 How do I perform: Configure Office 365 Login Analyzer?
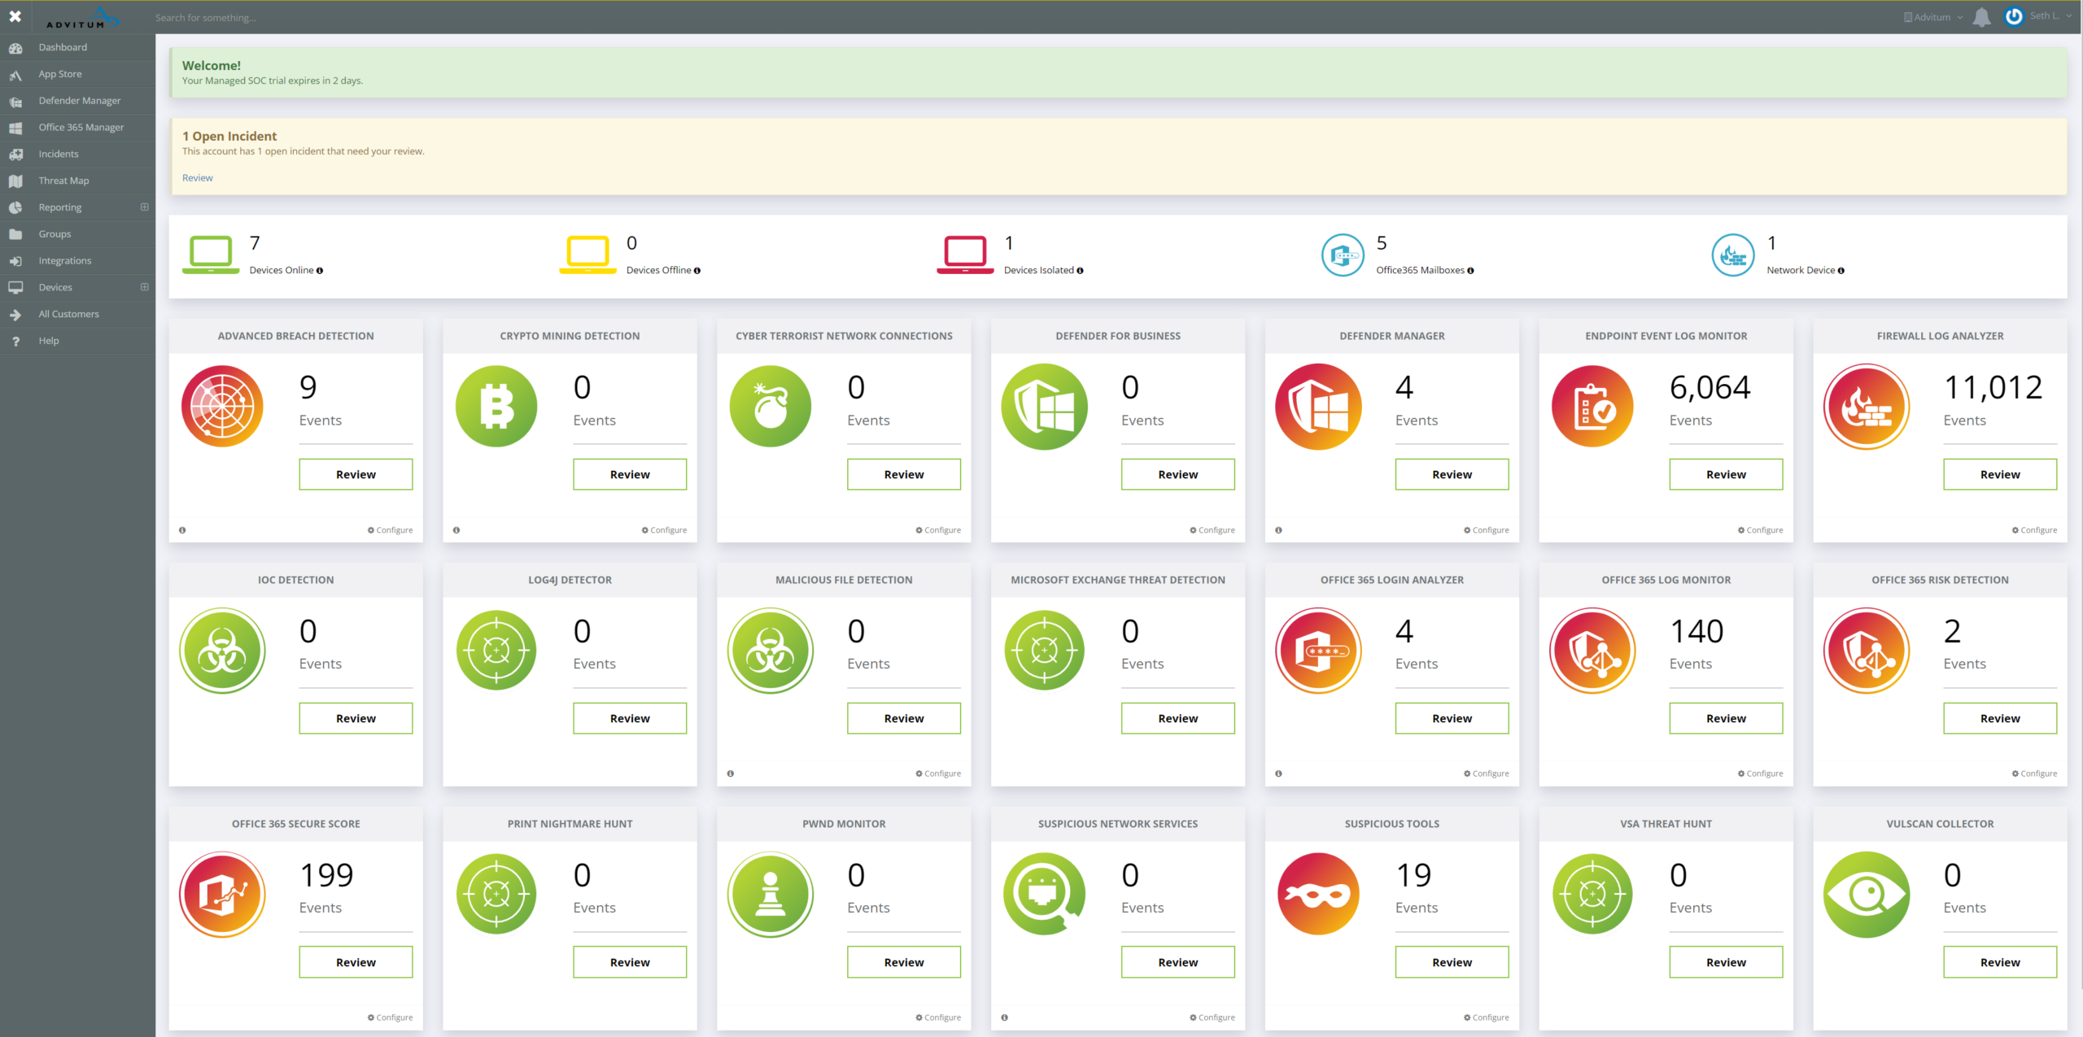pos(1486,773)
